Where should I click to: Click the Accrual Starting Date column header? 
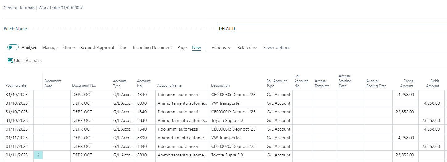pos(345,81)
